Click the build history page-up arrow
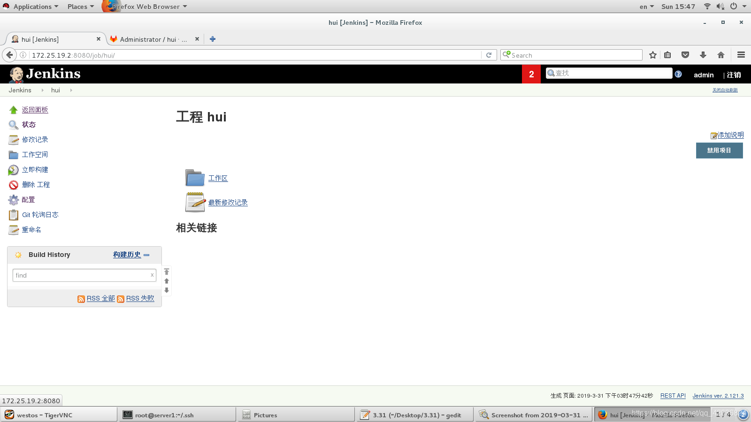Viewport: 751px width, 422px height. [167, 281]
